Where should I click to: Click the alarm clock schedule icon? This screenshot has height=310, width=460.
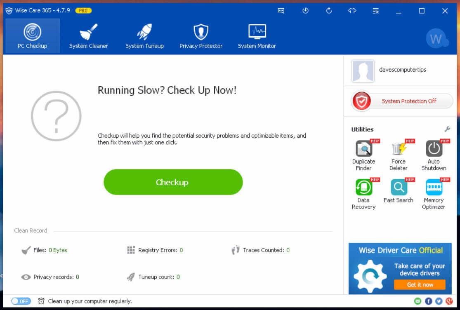(x=41, y=301)
